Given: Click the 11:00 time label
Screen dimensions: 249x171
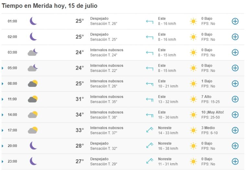Looking at the screenshot, I should pos(12,99).
